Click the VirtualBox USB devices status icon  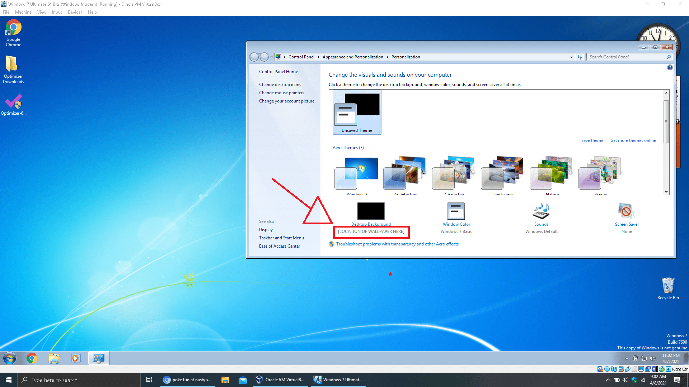coord(627,369)
